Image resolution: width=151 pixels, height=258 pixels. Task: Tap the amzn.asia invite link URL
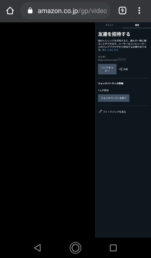click(x=112, y=60)
